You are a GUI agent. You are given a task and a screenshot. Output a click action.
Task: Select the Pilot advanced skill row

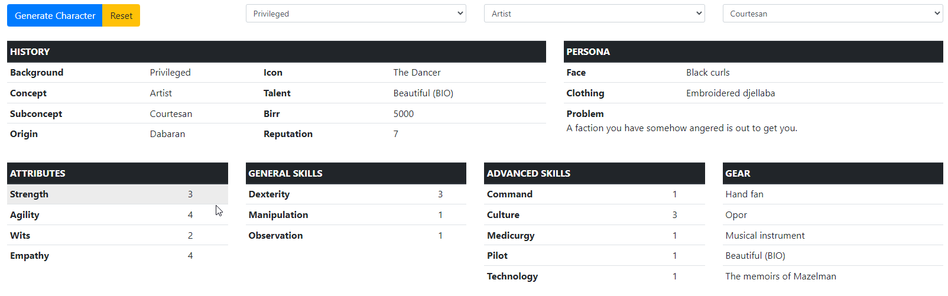tap(594, 256)
